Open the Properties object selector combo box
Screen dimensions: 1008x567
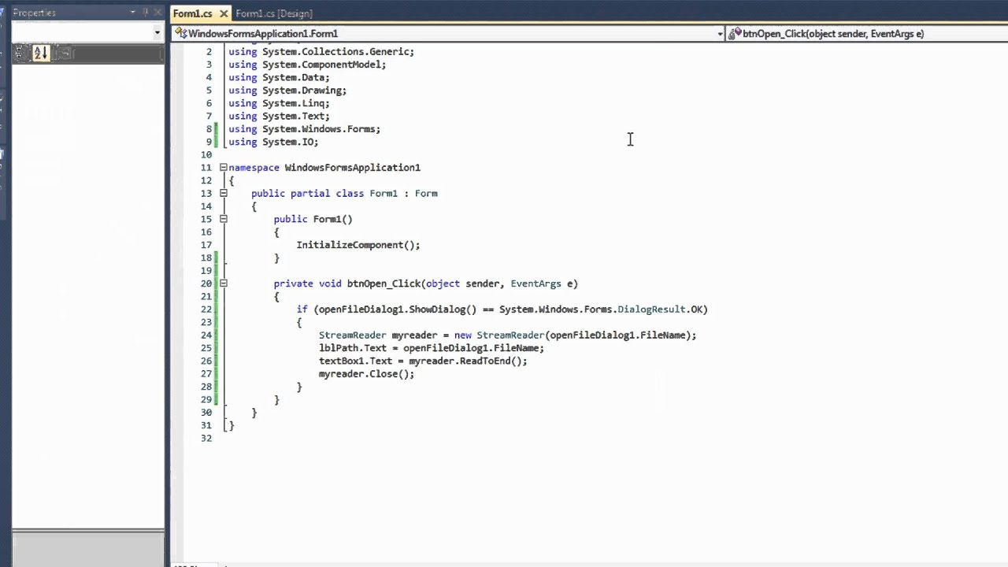pyautogui.click(x=87, y=33)
